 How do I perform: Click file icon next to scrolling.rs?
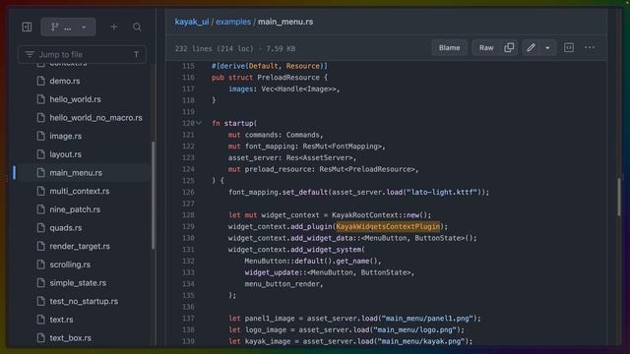tap(40, 265)
